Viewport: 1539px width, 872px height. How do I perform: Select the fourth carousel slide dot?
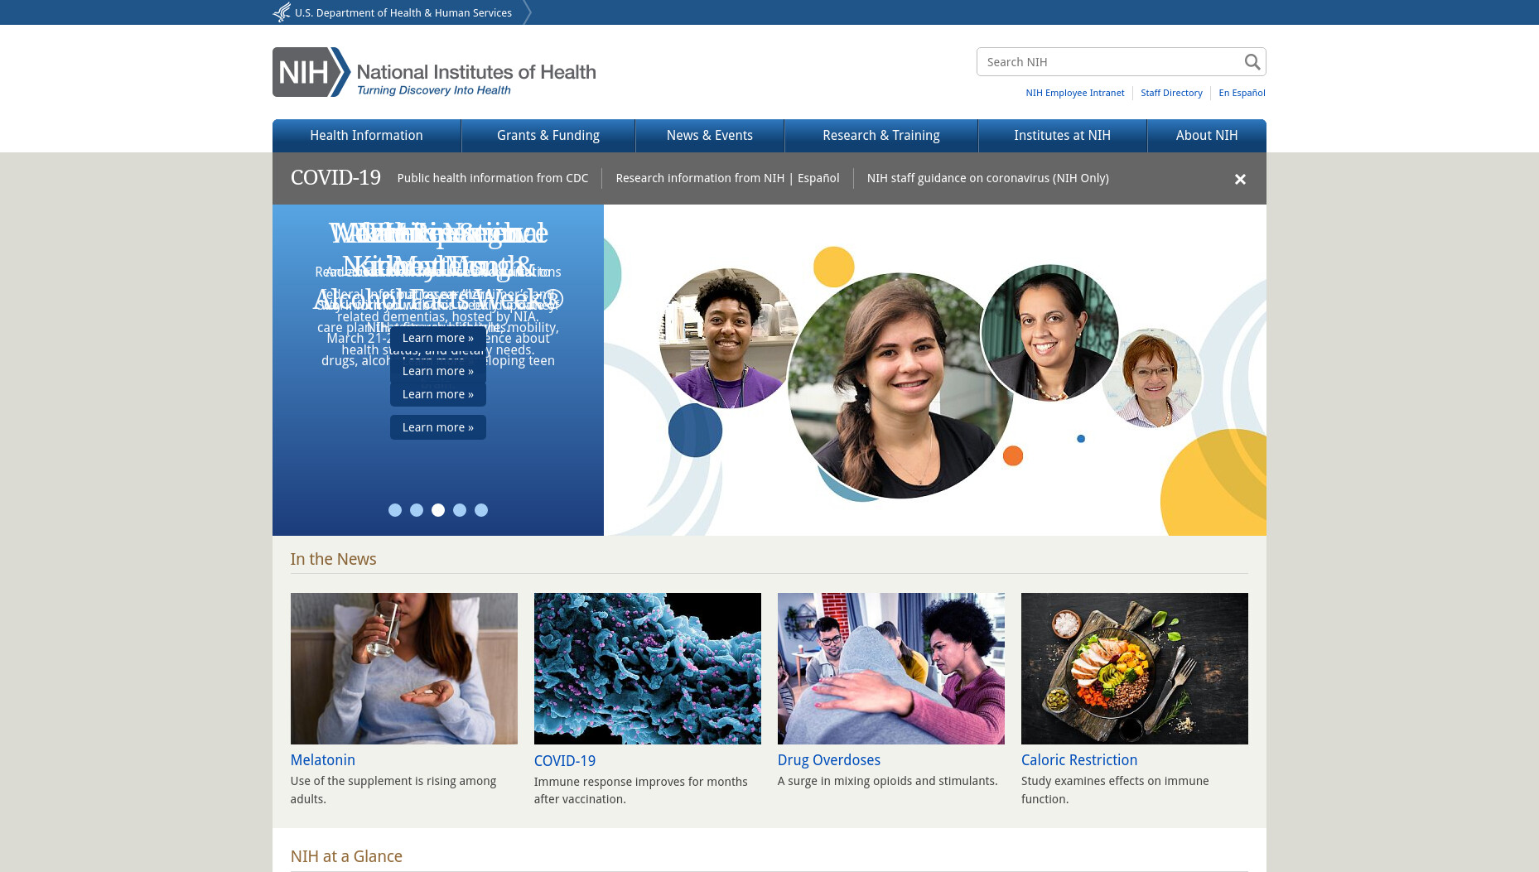pos(460,510)
